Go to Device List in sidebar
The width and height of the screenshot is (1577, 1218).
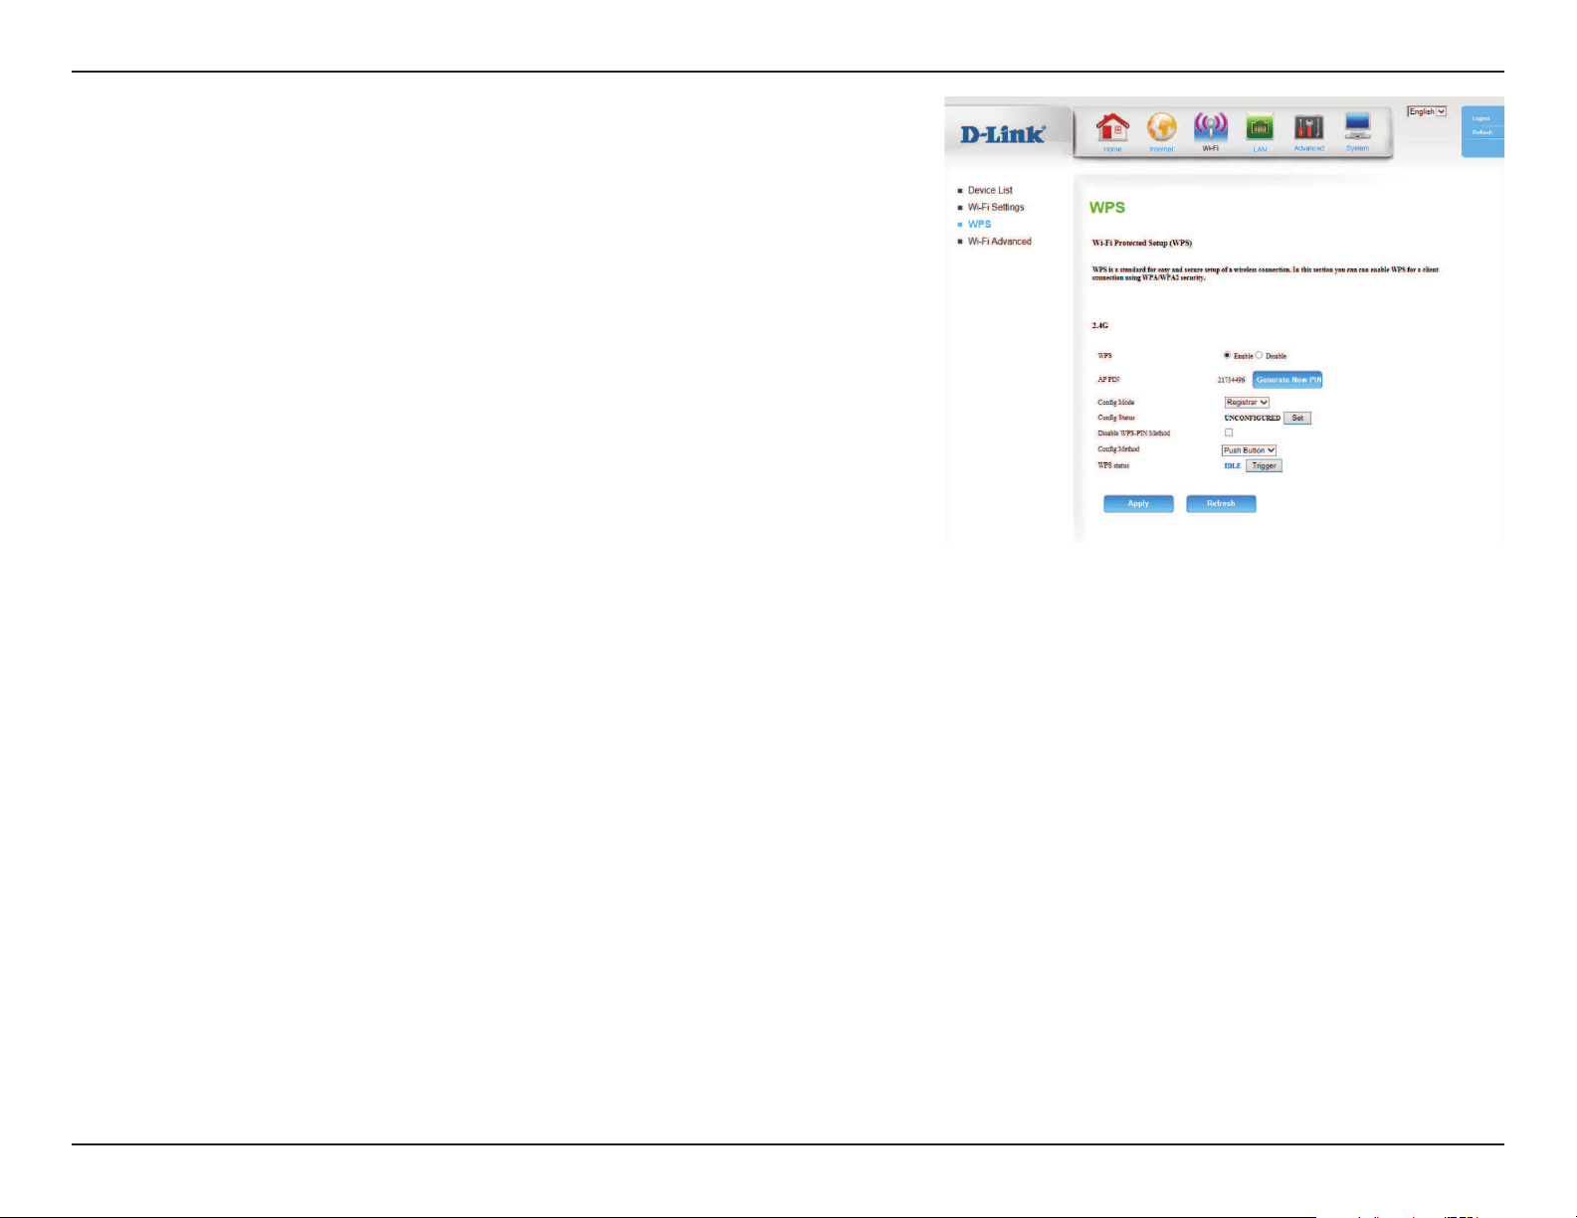[x=990, y=190]
